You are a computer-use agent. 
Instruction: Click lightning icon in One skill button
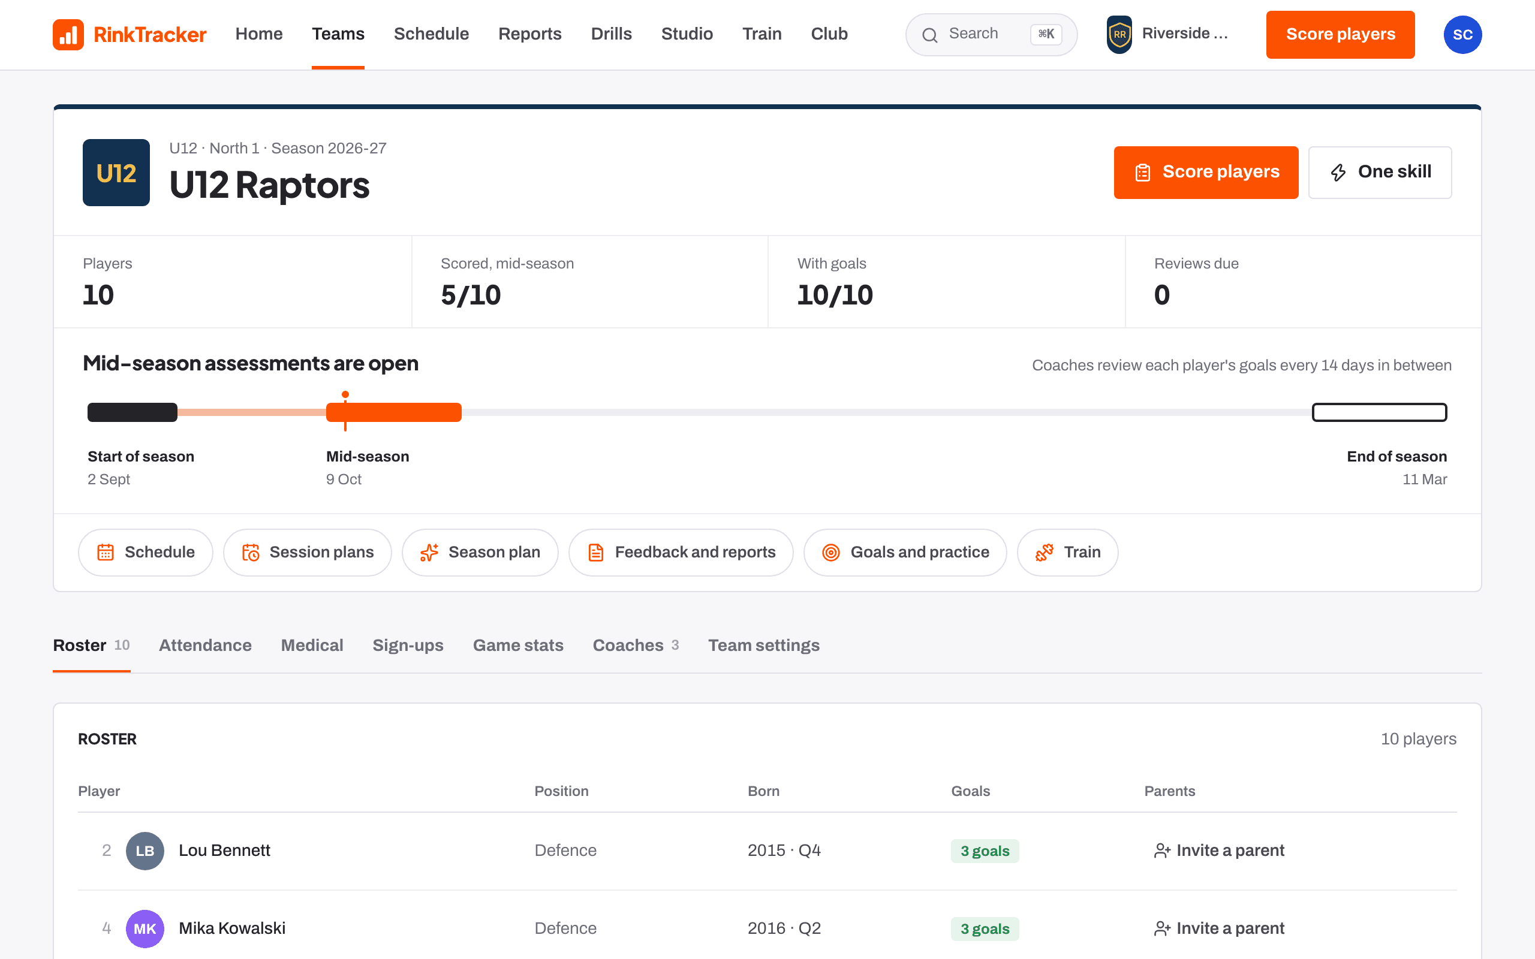[x=1338, y=173]
